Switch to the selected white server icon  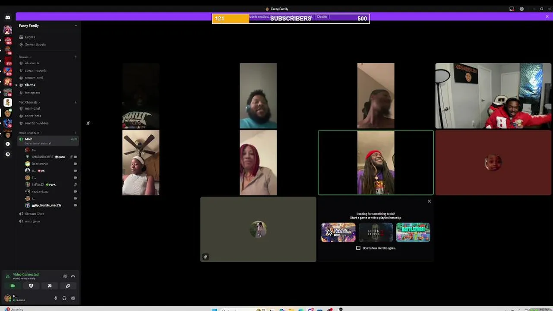click(7, 102)
